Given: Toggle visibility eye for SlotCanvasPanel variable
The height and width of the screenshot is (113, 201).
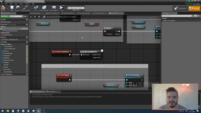Looking at the screenshot, I should pyautogui.click(x=27, y=60).
